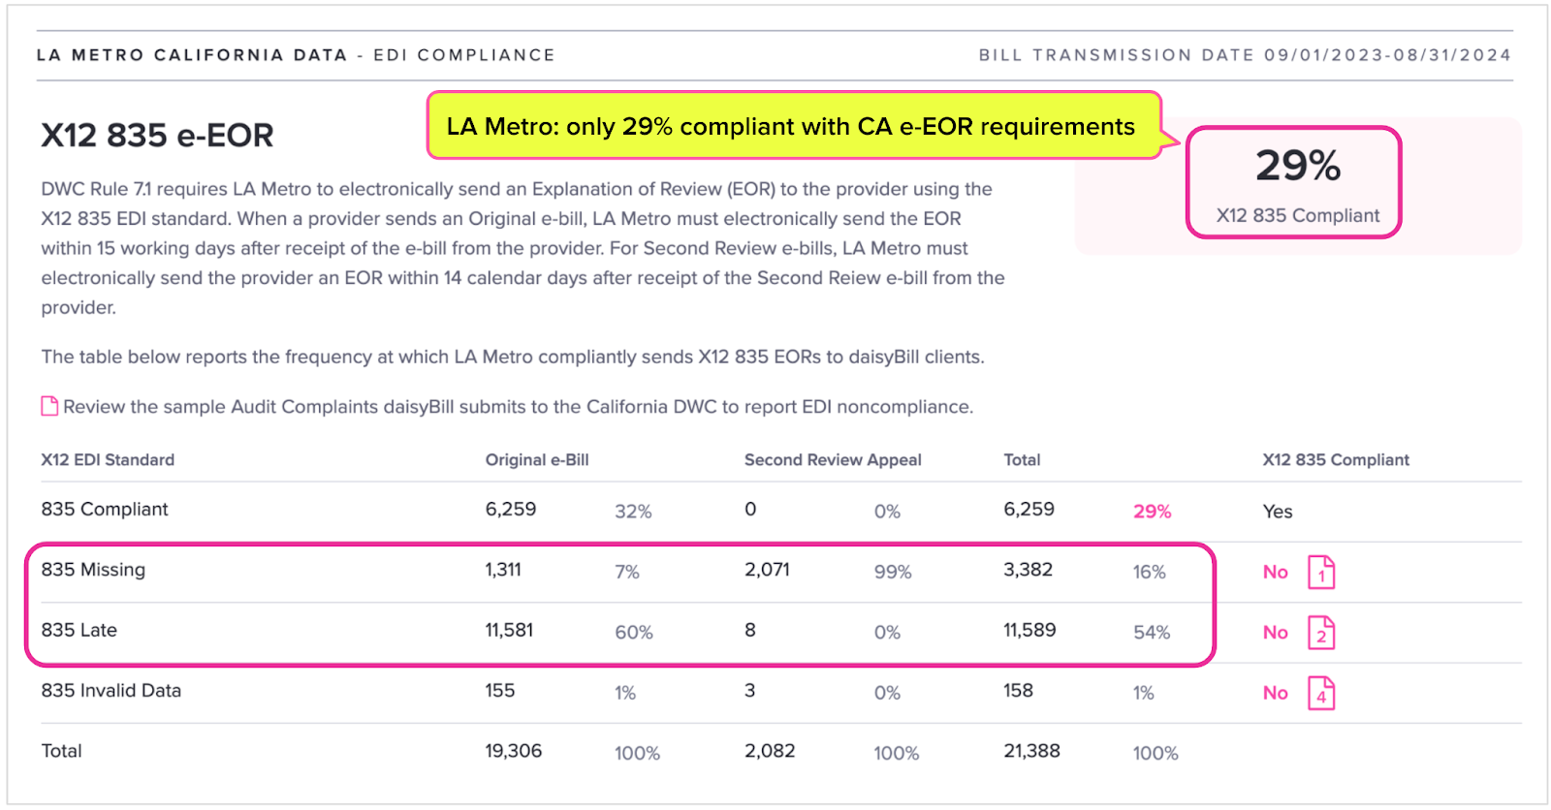1551x810 pixels.
Task: Click 'No' in the 835 Late row
Action: (1275, 633)
